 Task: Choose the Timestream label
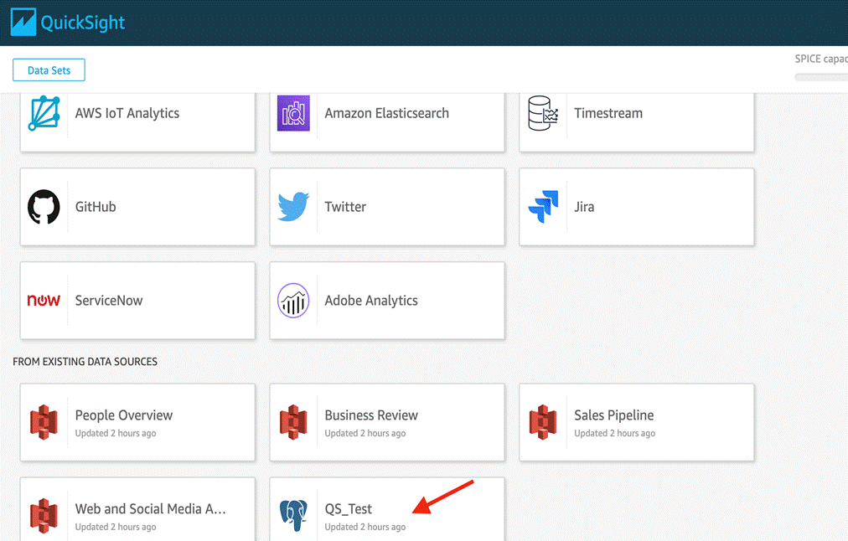(x=608, y=113)
